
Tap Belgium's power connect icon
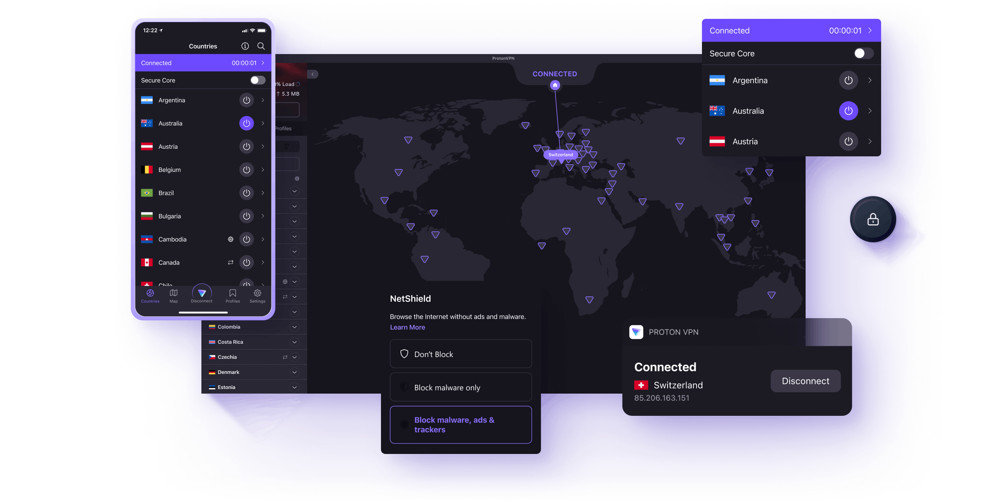246,170
